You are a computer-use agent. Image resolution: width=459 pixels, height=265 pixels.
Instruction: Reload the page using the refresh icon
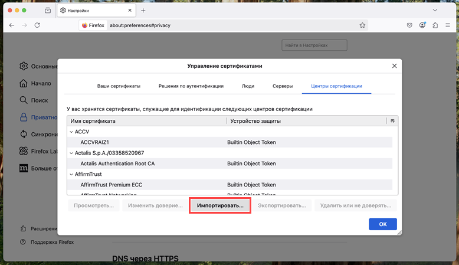point(37,25)
